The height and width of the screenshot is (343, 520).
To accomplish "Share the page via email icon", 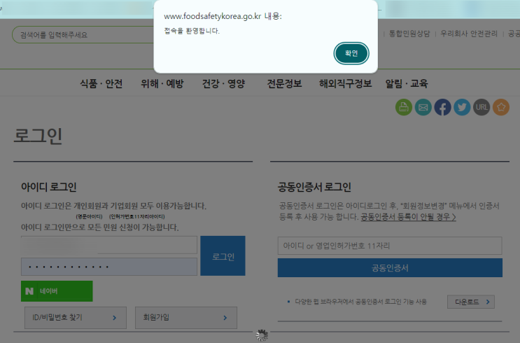I will (x=423, y=107).
